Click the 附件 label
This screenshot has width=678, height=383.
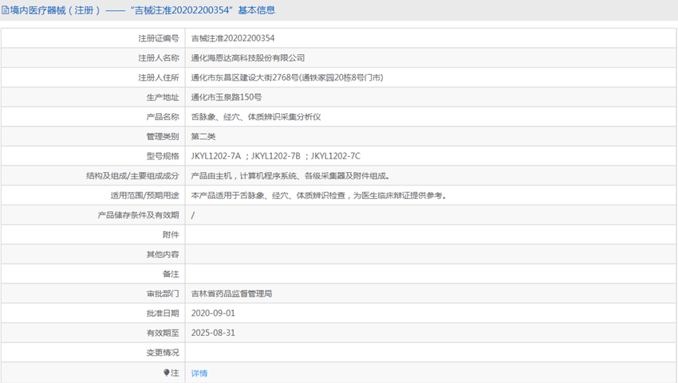pyautogui.click(x=171, y=235)
